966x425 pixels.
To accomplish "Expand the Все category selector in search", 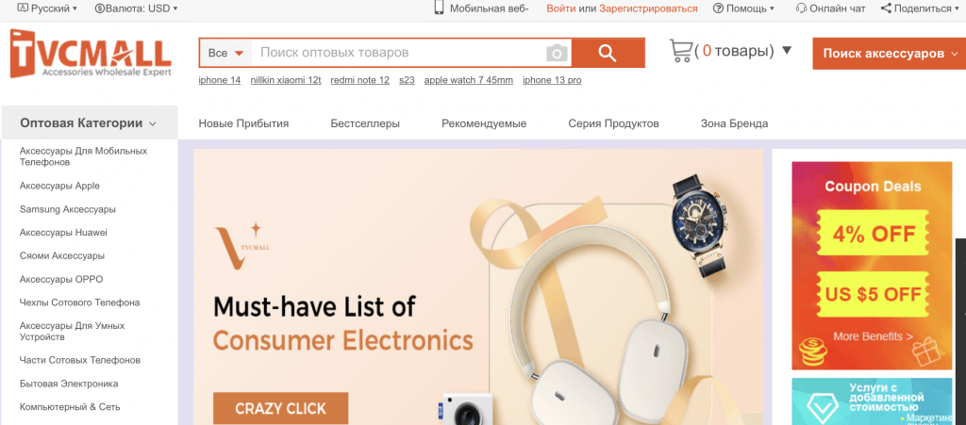I will tap(226, 53).
